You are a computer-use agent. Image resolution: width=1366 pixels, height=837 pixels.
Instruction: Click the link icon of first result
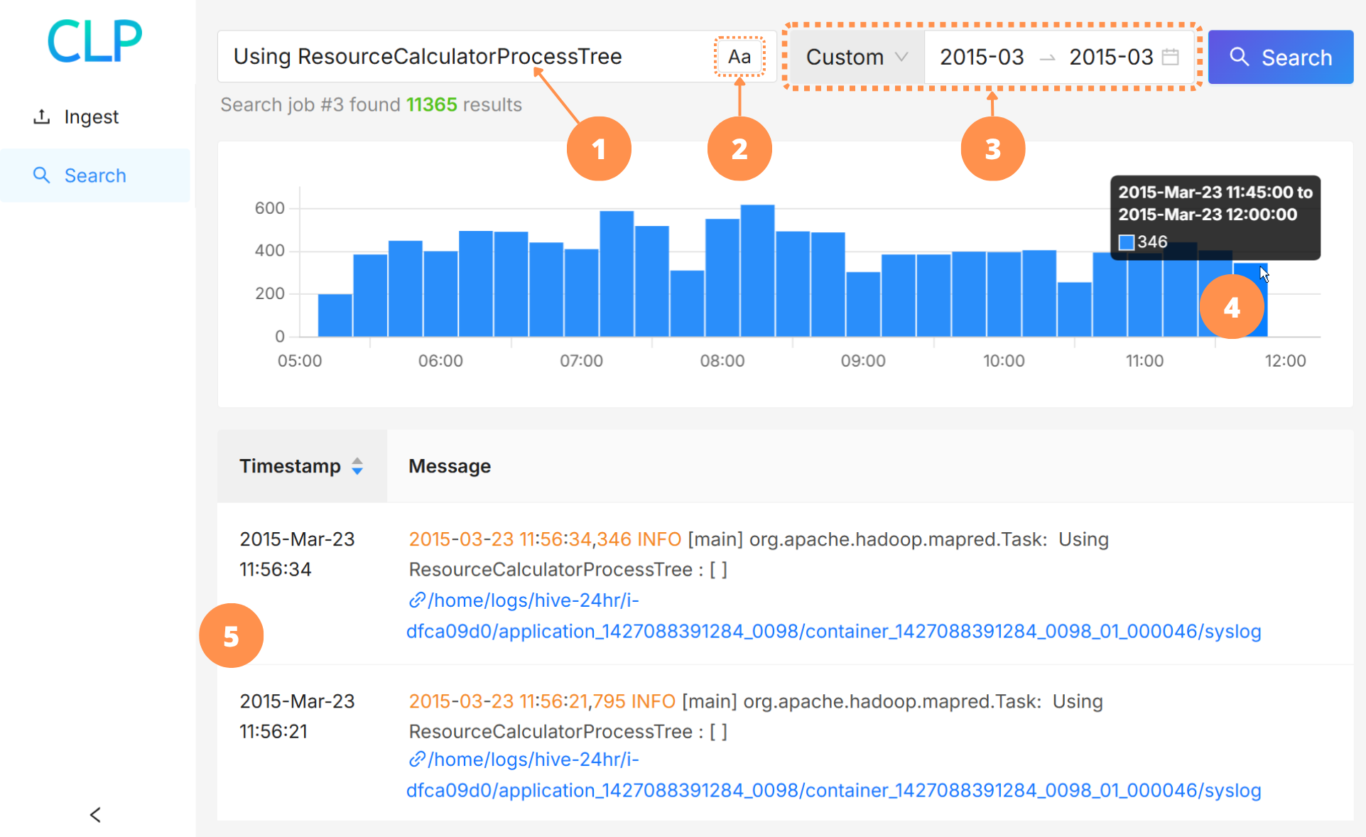(x=417, y=600)
